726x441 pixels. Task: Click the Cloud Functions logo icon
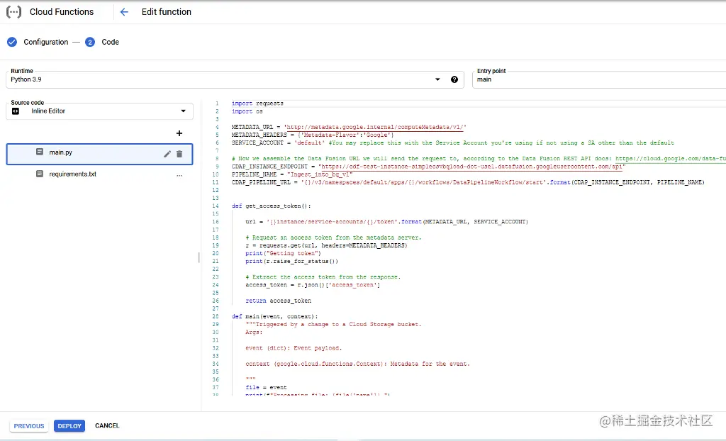[14, 12]
